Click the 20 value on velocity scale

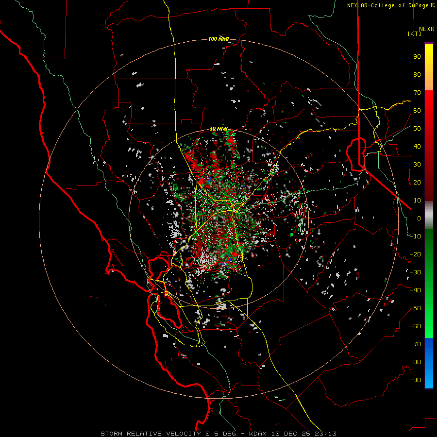pyautogui.click(x=417, y=183)
